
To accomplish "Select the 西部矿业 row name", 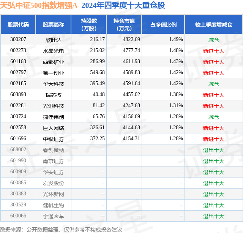I will (54, 62).
